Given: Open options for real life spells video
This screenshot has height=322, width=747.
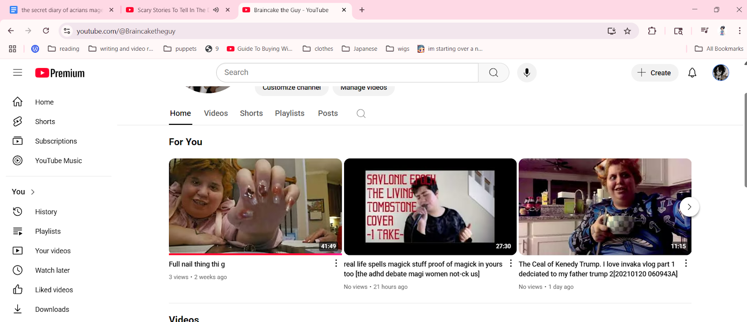Looking at the screenshot, I should 511,264.
